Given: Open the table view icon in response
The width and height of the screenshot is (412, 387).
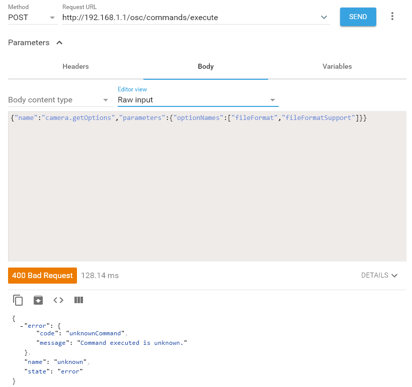Looking at the screenshot, I should coord(78,300).
